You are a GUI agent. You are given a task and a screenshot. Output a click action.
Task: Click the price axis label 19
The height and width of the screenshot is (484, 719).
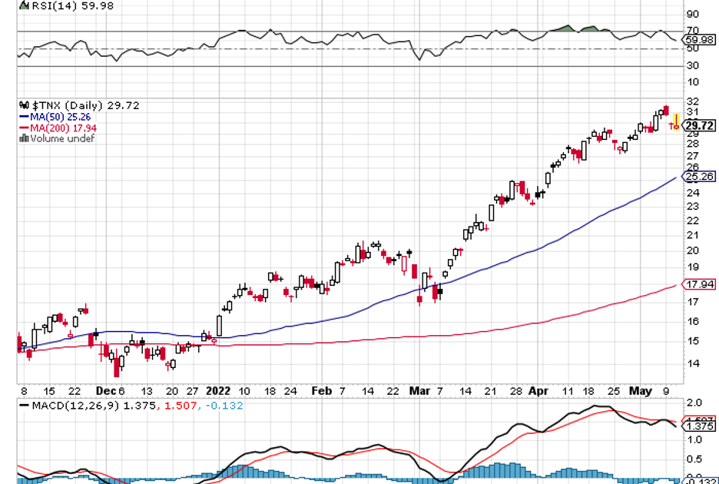692,267
